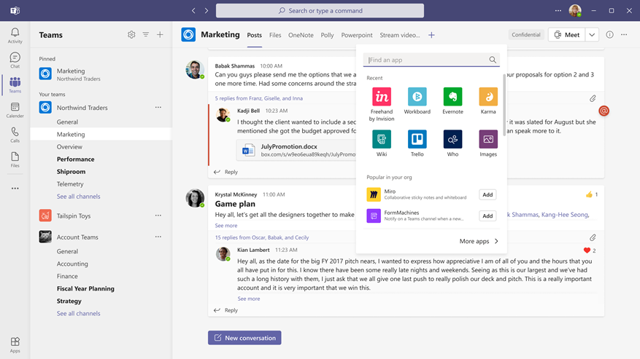This screenshot has height=359, width=640.
Task: Open Chat from the sidebar
Action: coord(15,60)
